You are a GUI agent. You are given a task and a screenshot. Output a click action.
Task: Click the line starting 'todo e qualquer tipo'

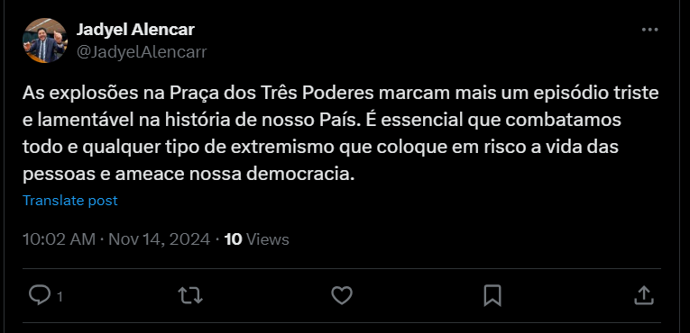tap(320, 148)
